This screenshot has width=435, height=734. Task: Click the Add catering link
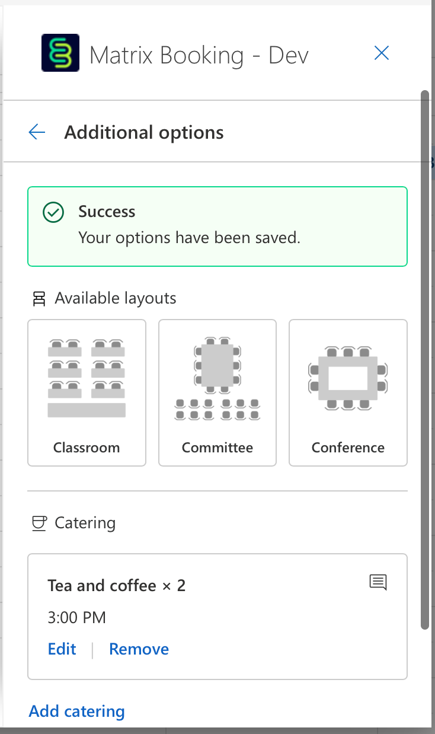pos(77,711)
